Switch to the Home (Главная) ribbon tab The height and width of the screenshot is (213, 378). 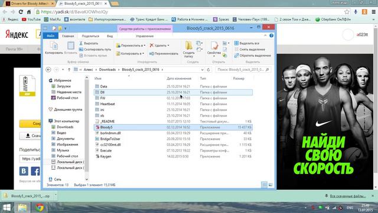68,36
